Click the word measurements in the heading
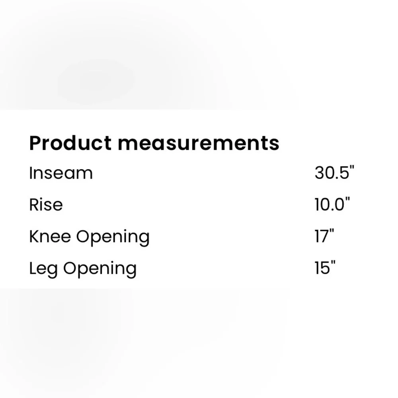The width and height of the screenshot is (398, 398). click(x=198, y=143)
